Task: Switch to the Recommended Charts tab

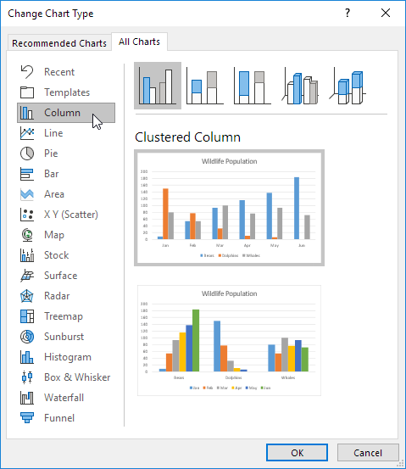Action: (x=59, y=43)
